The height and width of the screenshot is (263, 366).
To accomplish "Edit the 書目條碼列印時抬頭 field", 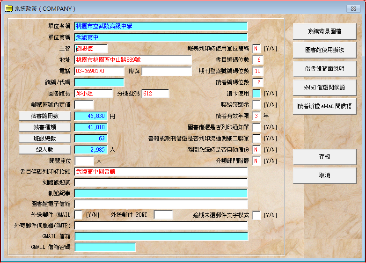I will click(x=161, y=172).
